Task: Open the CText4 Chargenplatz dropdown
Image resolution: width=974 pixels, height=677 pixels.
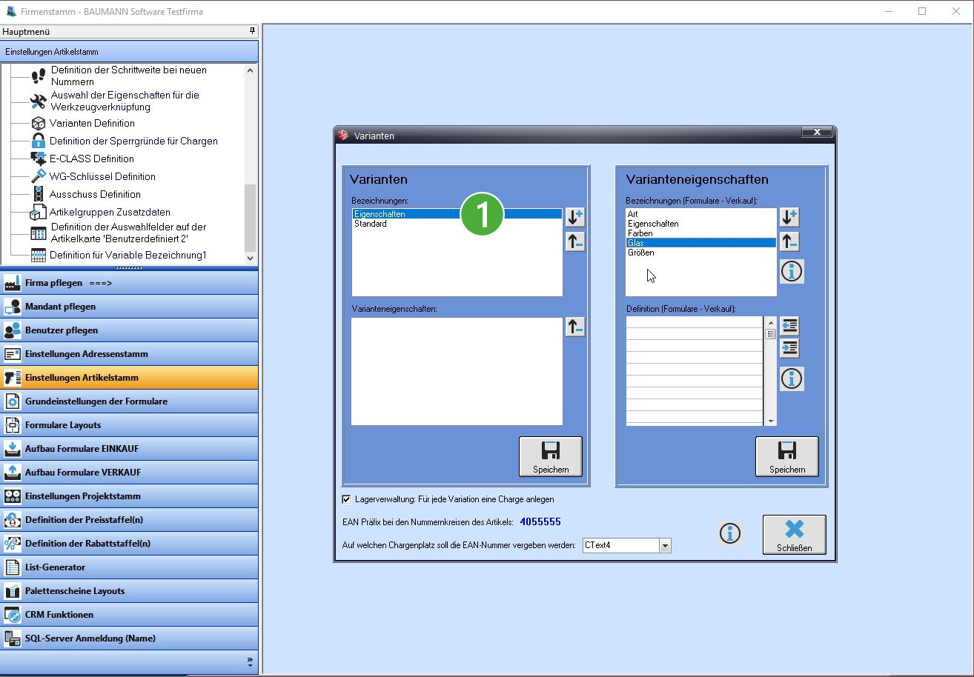Action: pos(665,546)
